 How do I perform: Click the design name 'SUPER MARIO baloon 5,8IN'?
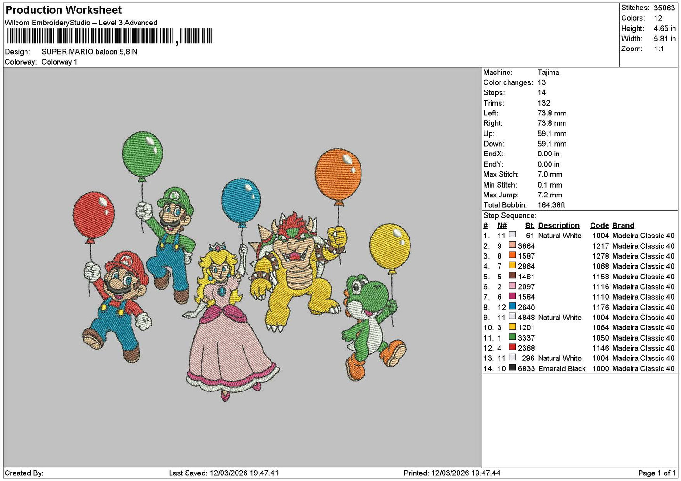(90, 52)
